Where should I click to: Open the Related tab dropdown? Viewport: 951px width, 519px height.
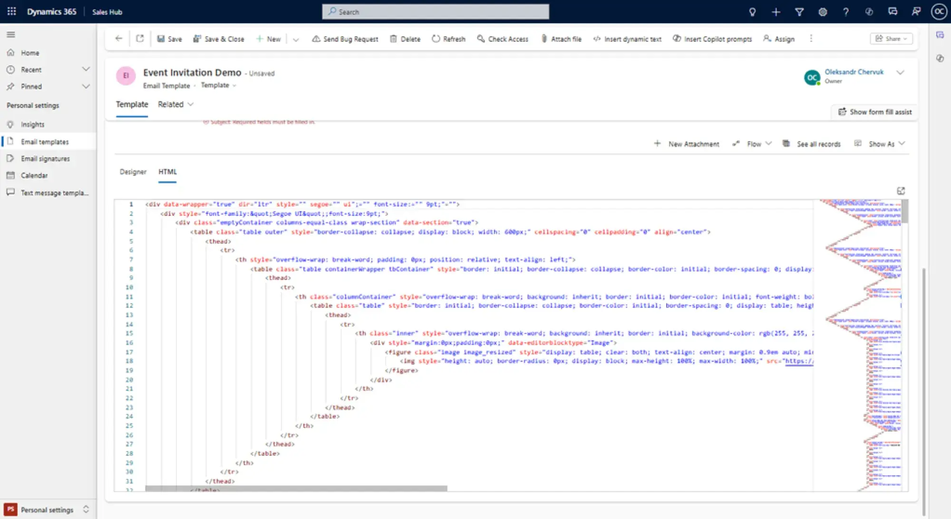point(175,105)
